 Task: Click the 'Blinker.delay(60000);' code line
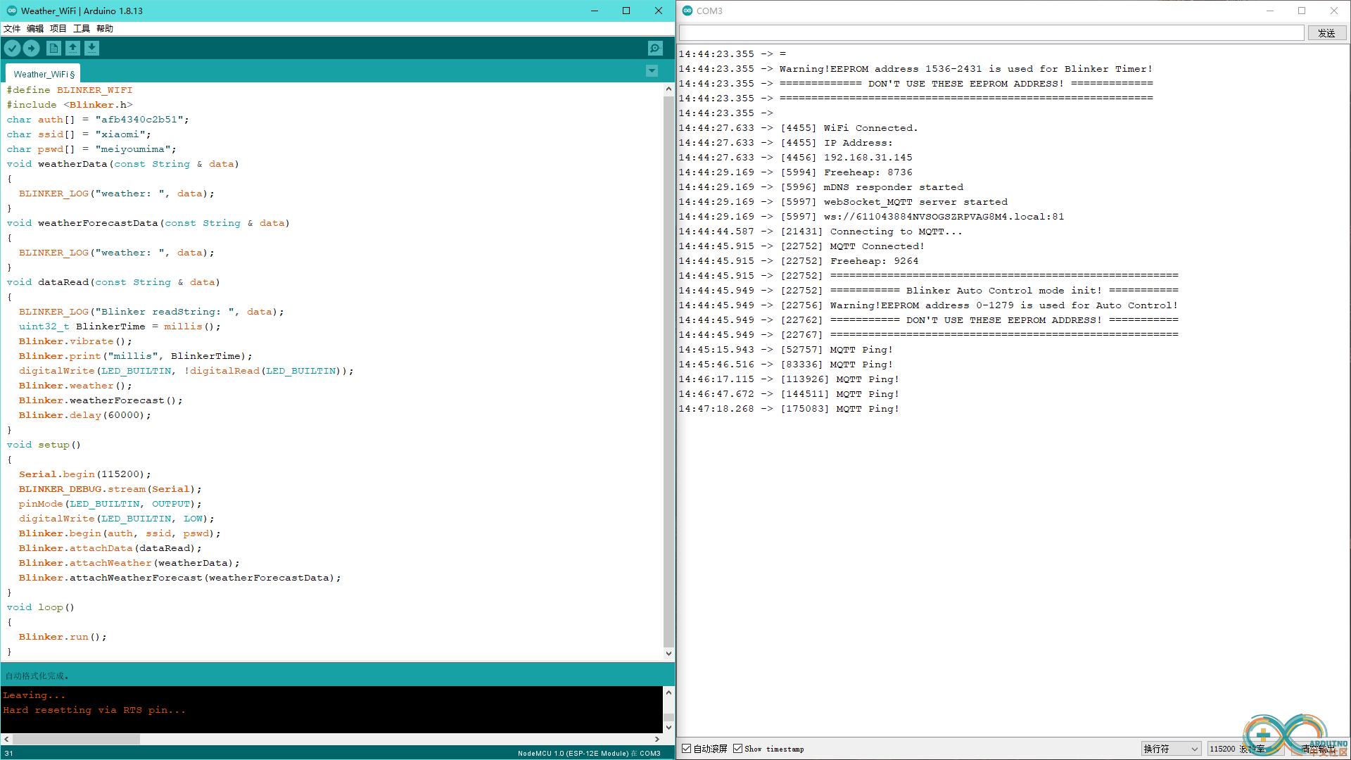[84, 415]
